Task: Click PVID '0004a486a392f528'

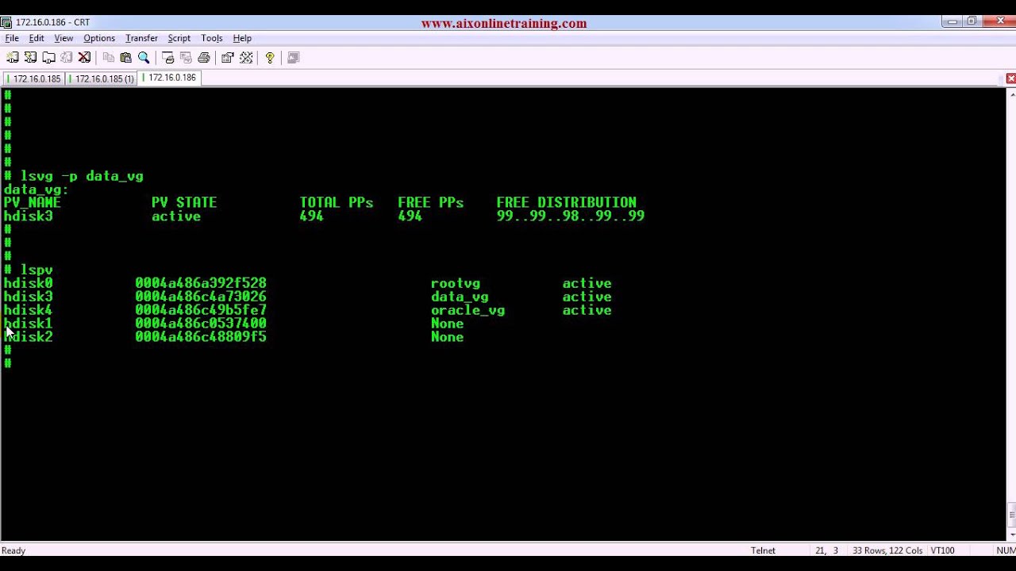Action: point(201,283)
